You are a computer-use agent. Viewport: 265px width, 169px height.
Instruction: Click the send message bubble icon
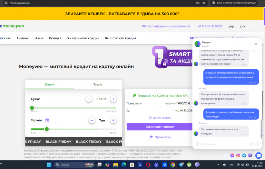tap(257, 144)
